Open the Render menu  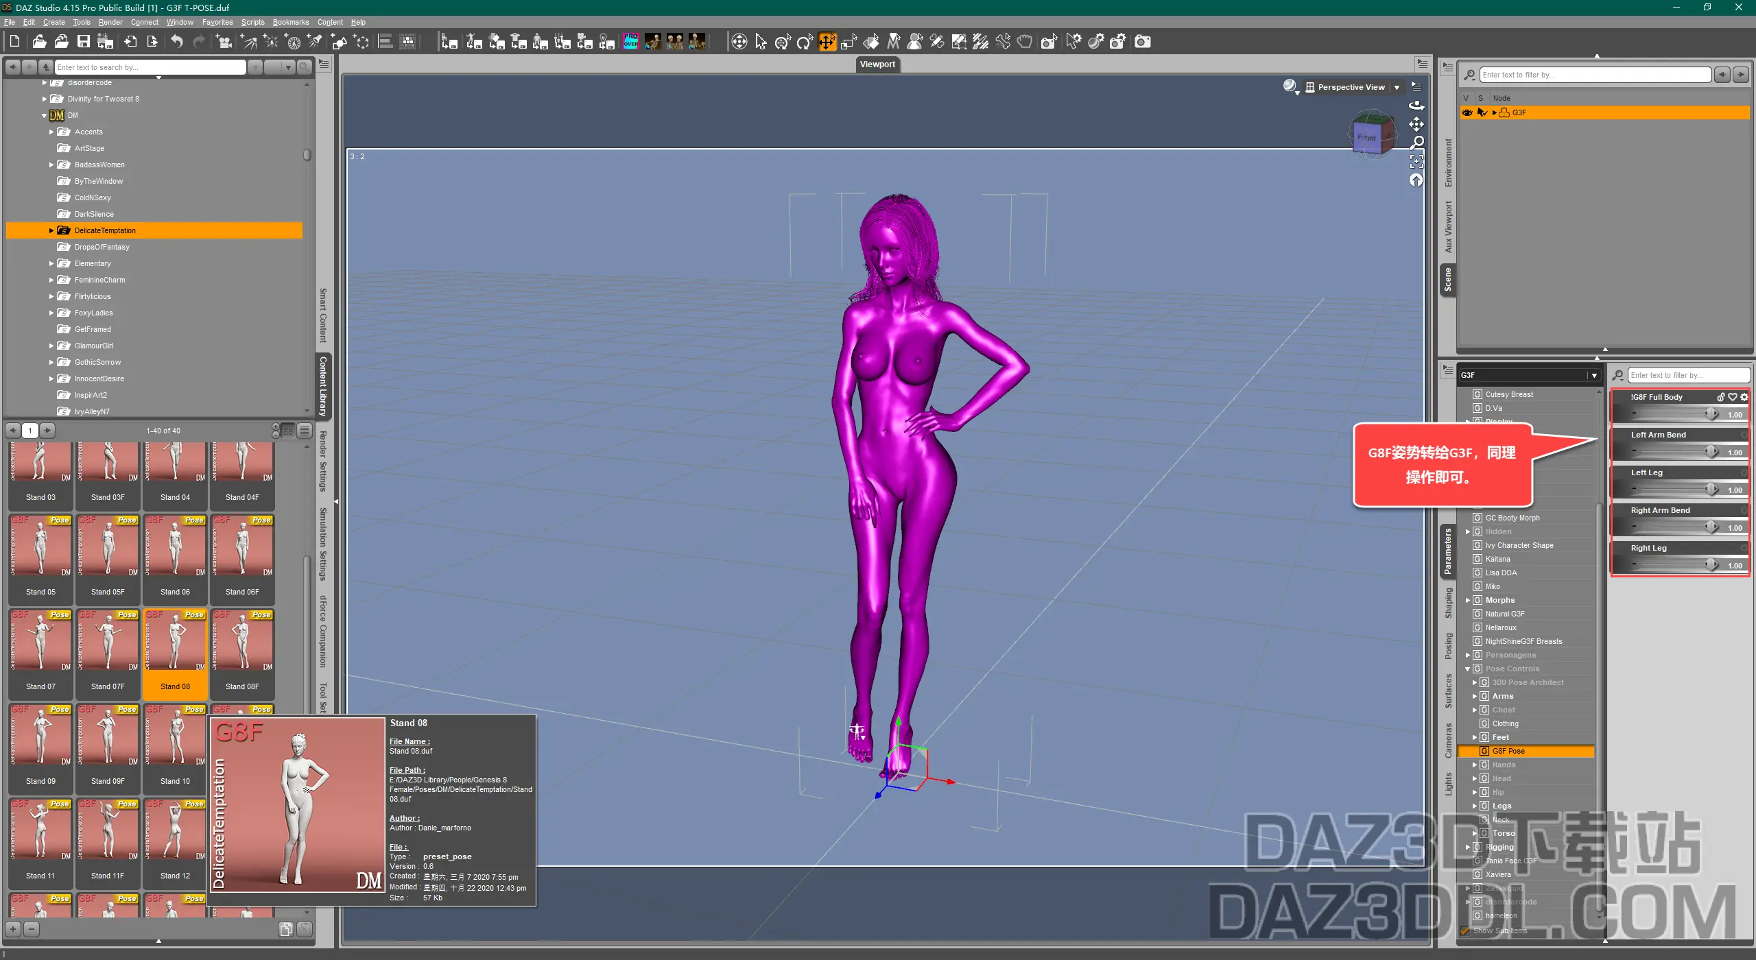click(110, 22)
